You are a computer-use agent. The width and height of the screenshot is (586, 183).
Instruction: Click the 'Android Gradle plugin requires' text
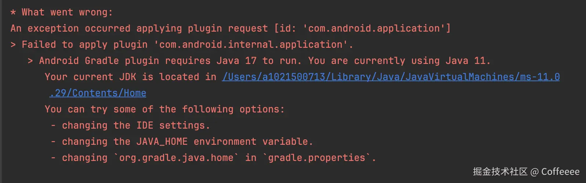pos(125,61)
